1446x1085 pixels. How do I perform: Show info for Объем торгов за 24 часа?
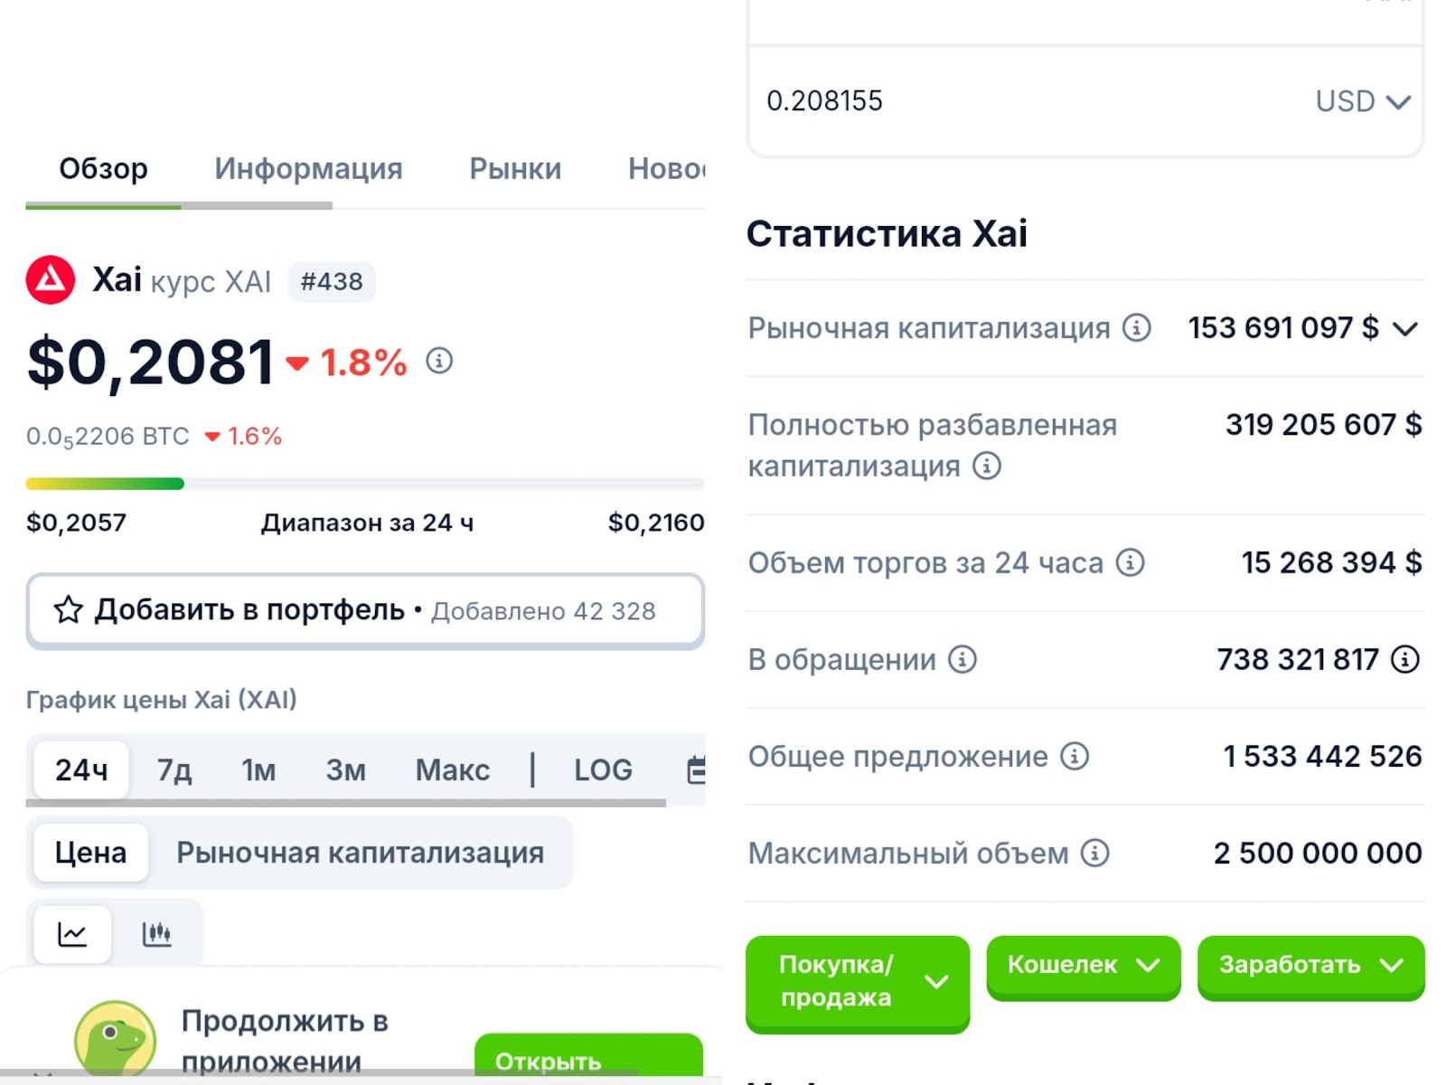[1130, 562]
